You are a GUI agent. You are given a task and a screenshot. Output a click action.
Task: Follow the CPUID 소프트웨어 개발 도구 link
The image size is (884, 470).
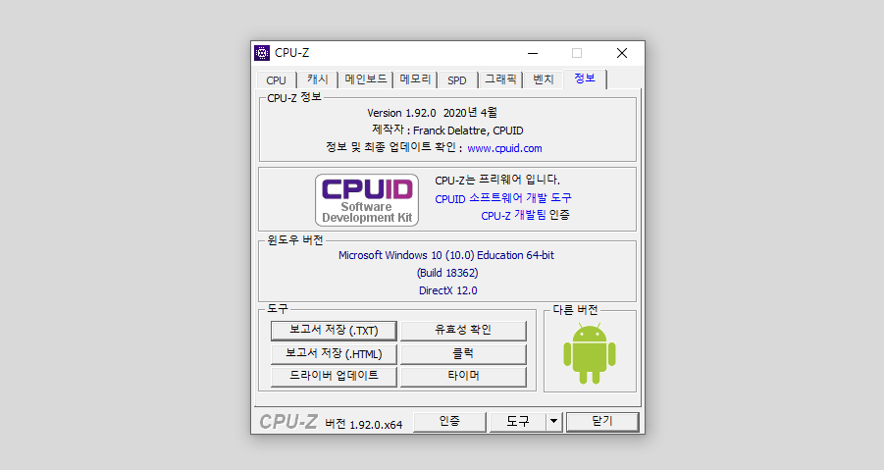(x=503, y=198)
